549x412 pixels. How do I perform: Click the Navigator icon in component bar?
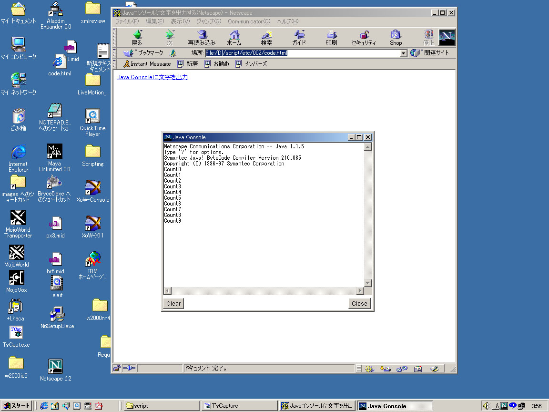(x=369, y=369)
